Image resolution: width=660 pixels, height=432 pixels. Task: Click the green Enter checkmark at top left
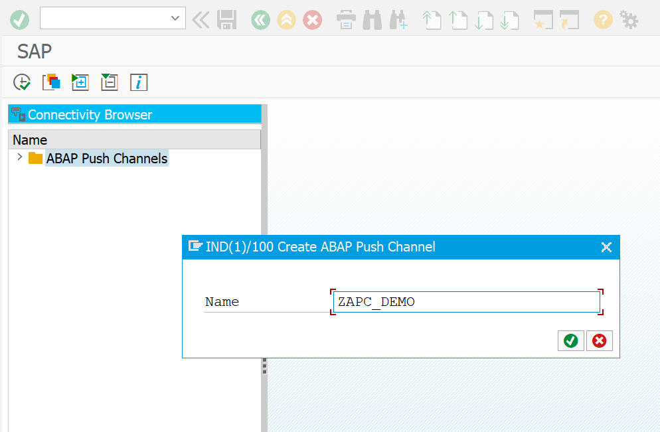pyautogui.click(x=19, y=20)
